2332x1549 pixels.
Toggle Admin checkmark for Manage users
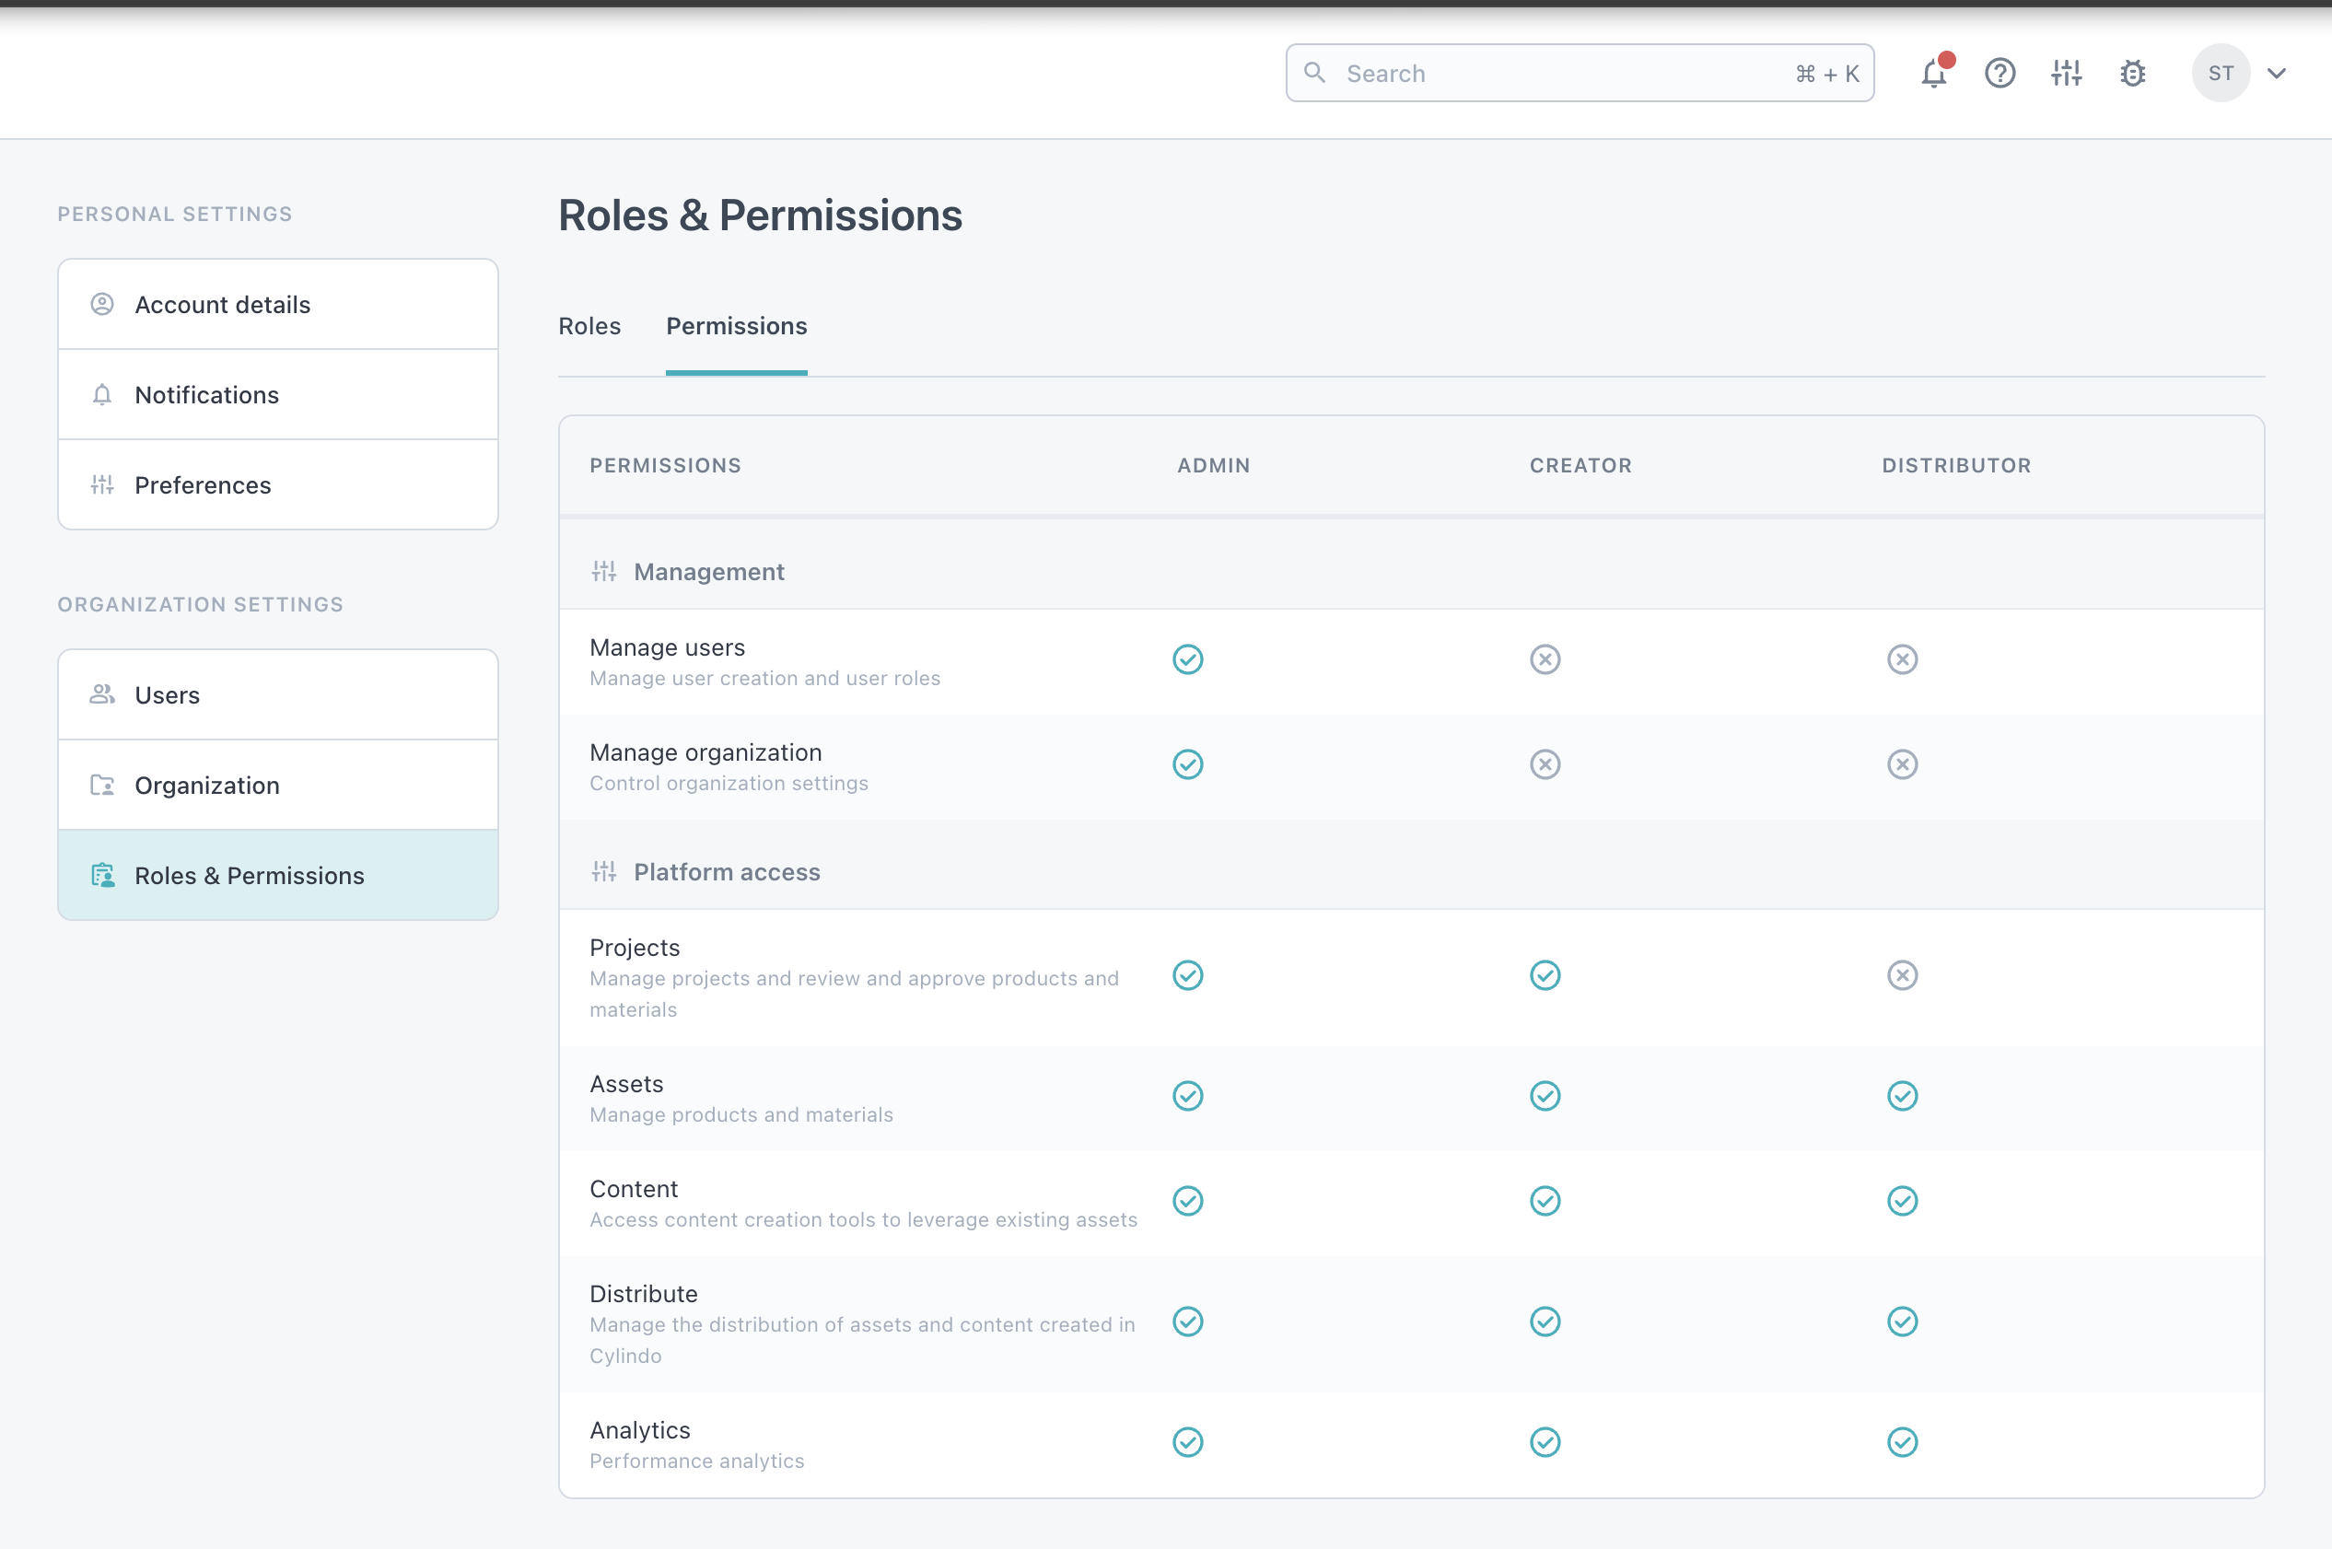[x=1187, y=660]
